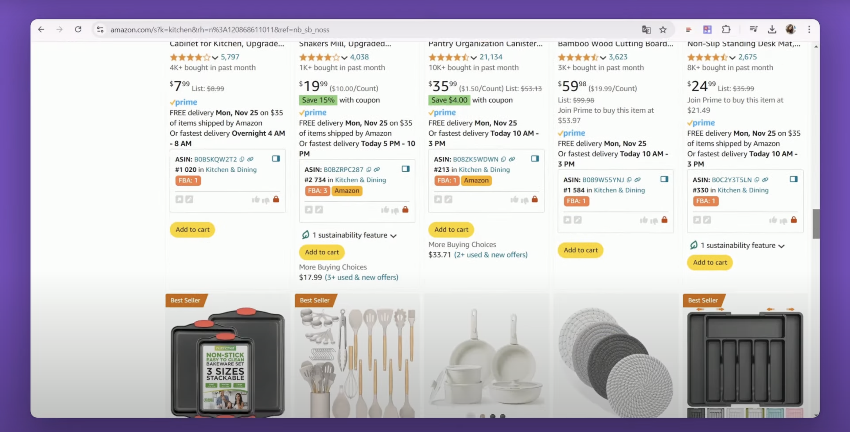
Task: Open the link icon next to ASIN B0BZRPC287
Action: (x=376, y=169)
